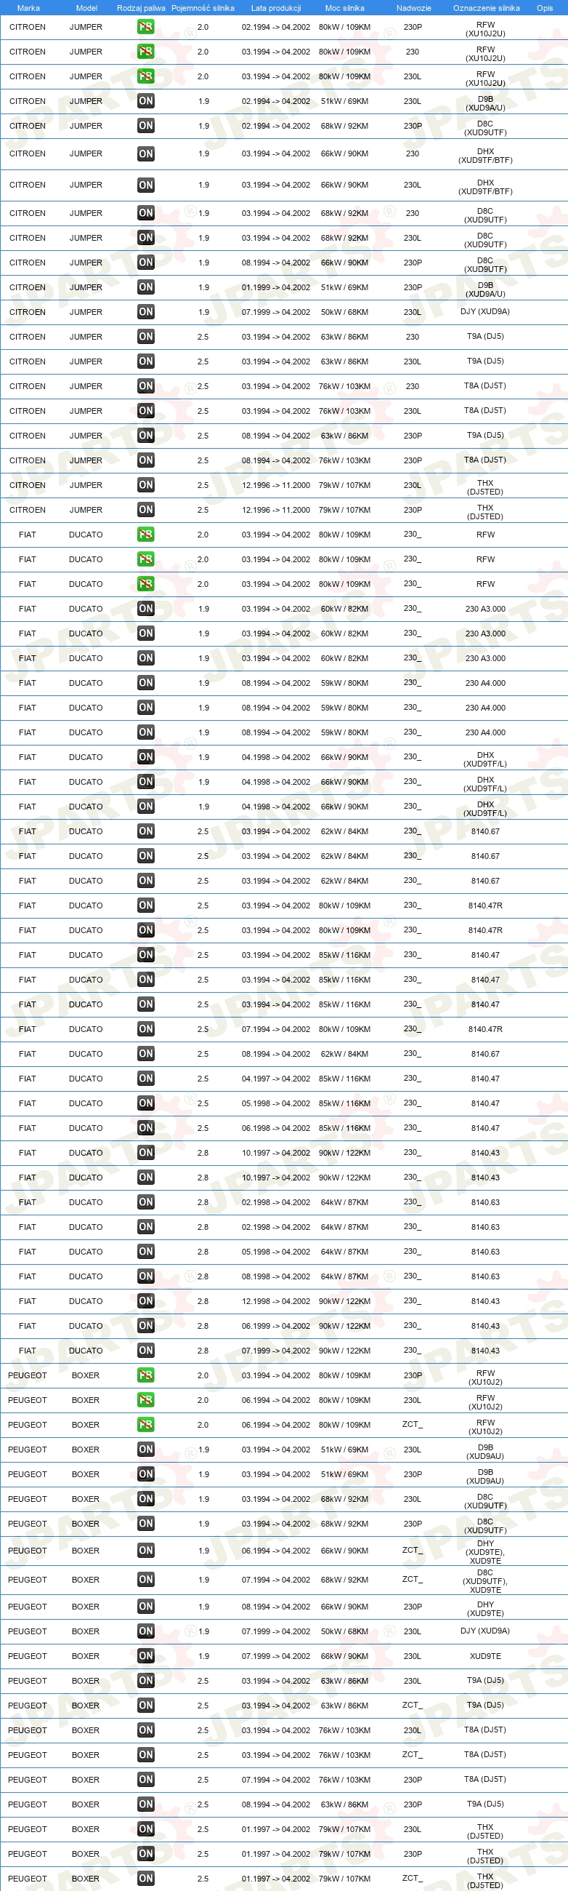
Task: Click 'D8C (XUD9UTF), XUD9TE' engine code cell
Action: click(485, 1580)
